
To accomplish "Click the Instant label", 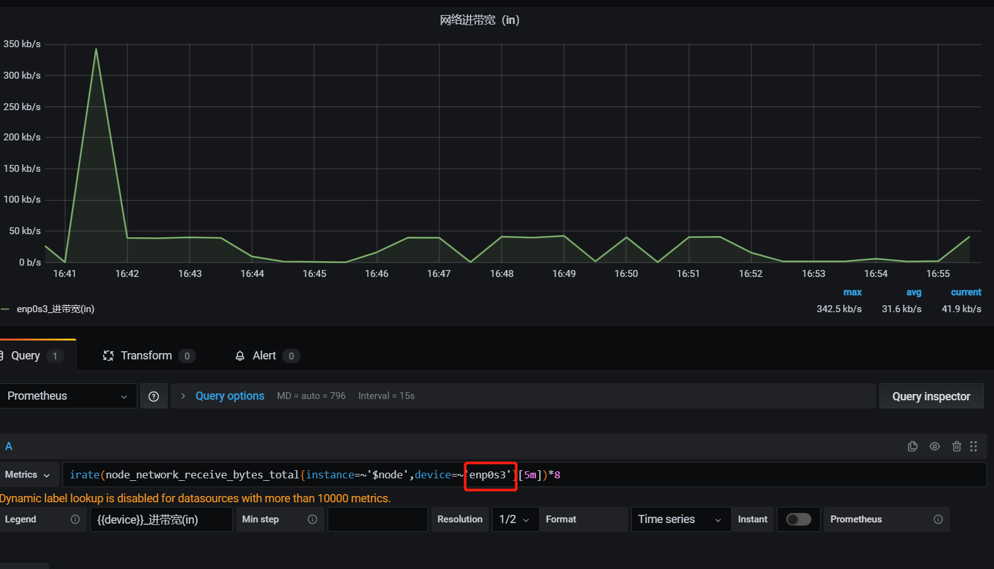I will 753,519.
